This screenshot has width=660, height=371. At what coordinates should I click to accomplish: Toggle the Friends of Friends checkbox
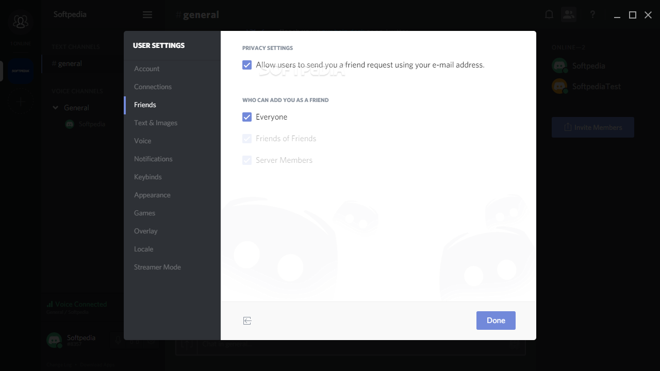tap(247, 139)
